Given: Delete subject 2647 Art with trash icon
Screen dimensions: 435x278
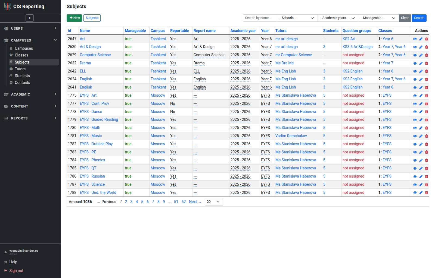Looking at the screenshot, I should pos(427,39).
